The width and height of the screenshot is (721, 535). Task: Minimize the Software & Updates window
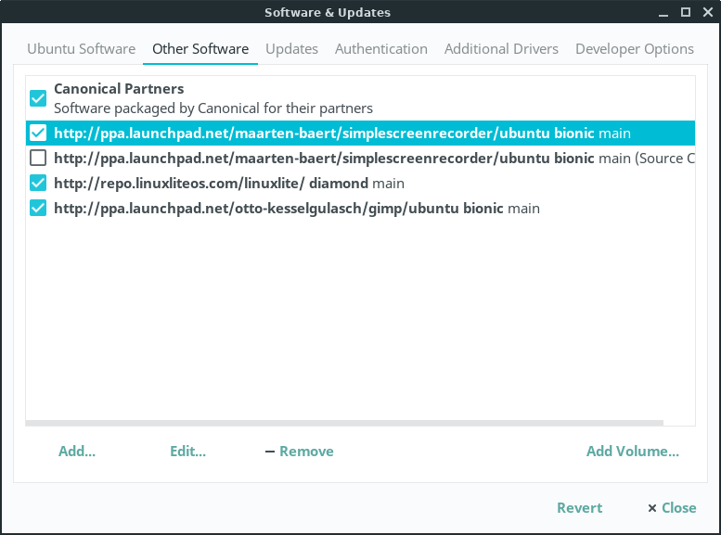click(663, 12)
